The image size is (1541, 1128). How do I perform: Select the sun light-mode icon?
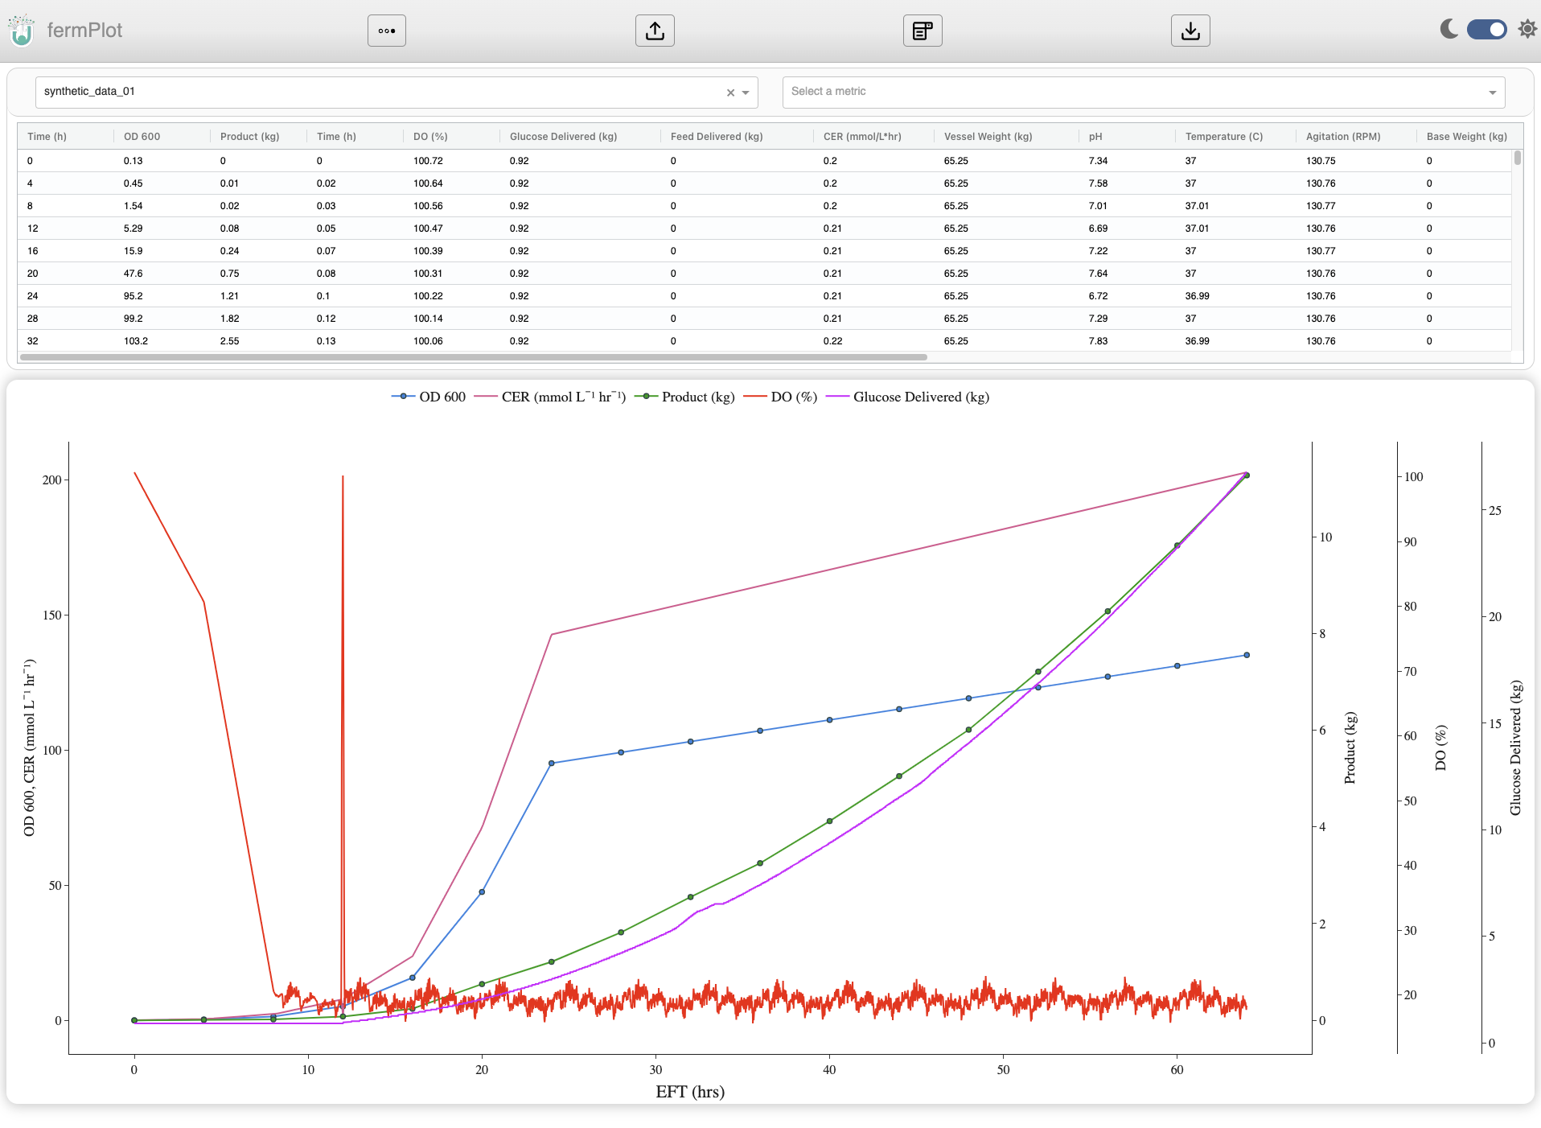[x=1527, y=29]
